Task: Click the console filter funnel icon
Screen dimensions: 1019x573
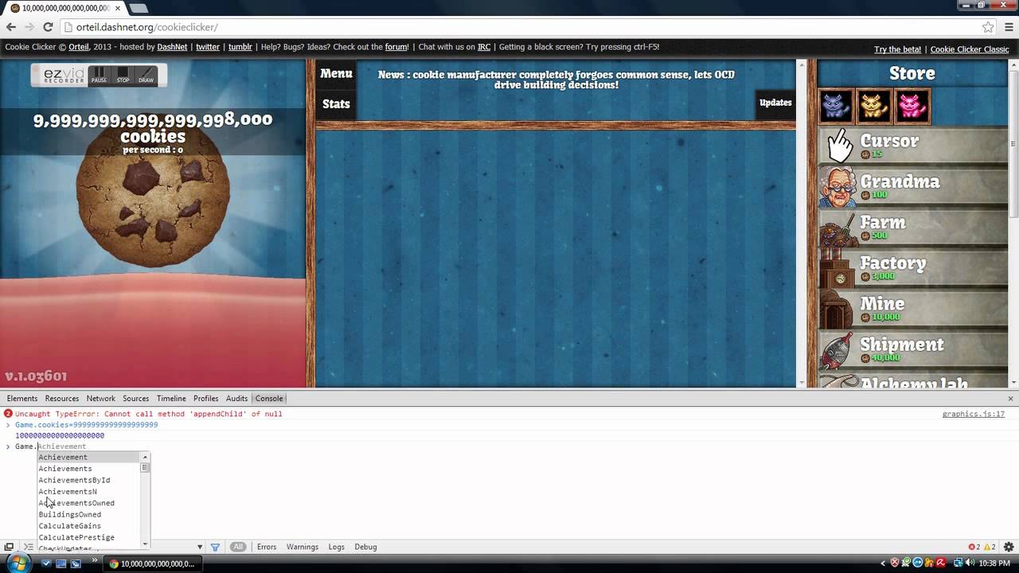Action: [215, 548]
